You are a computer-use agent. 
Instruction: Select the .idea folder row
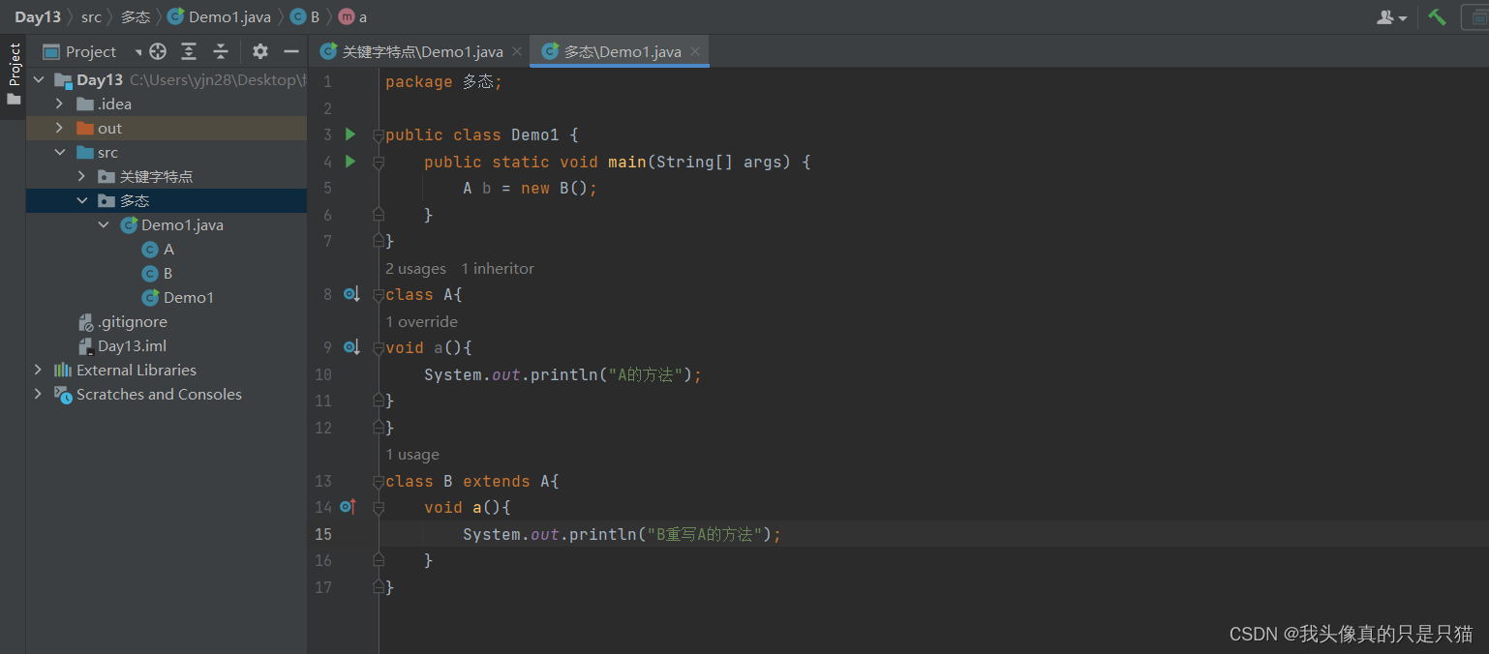167,104
